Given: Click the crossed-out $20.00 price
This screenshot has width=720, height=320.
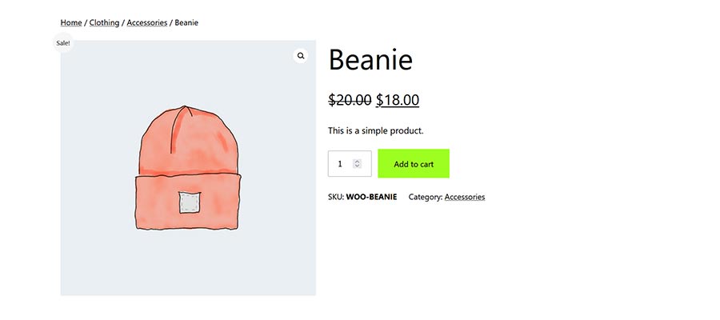Looking at the screenshot, I should tap(350, 100).
